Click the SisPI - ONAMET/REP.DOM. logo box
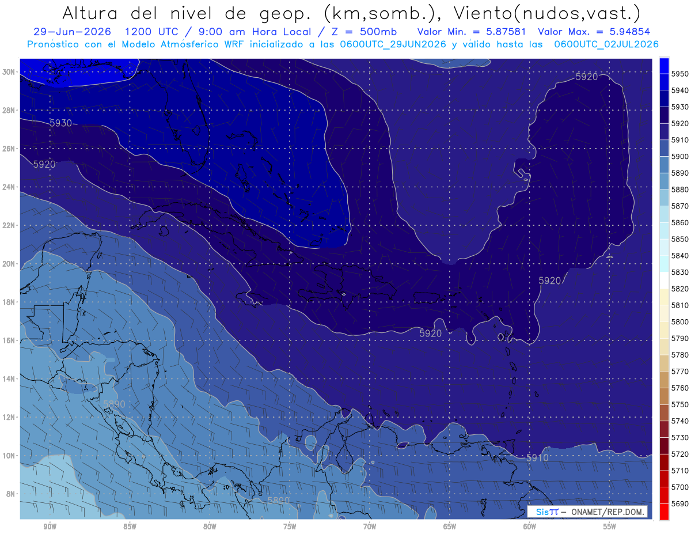 [587, 512]
